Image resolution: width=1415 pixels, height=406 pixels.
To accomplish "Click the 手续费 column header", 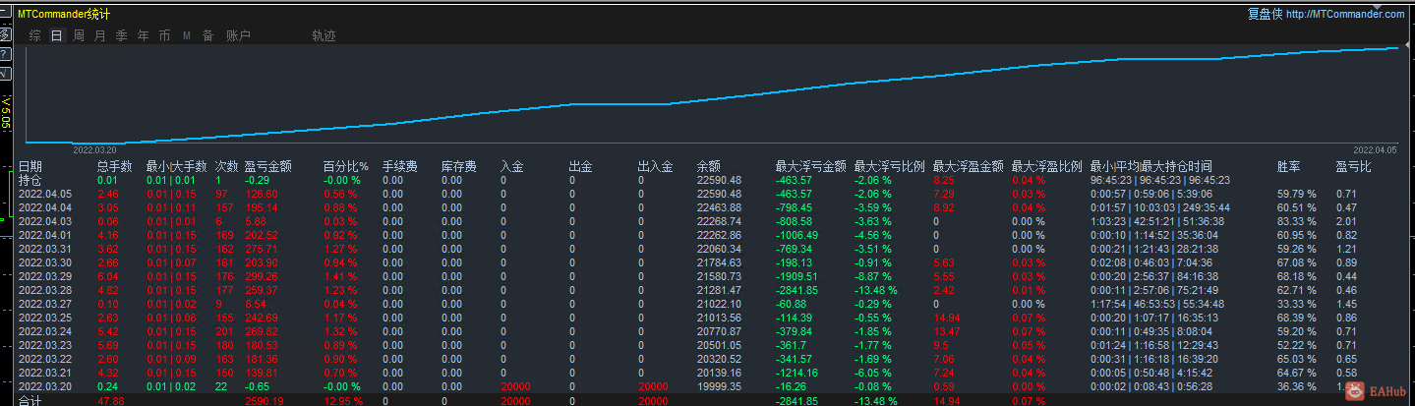I will (400, 167).
